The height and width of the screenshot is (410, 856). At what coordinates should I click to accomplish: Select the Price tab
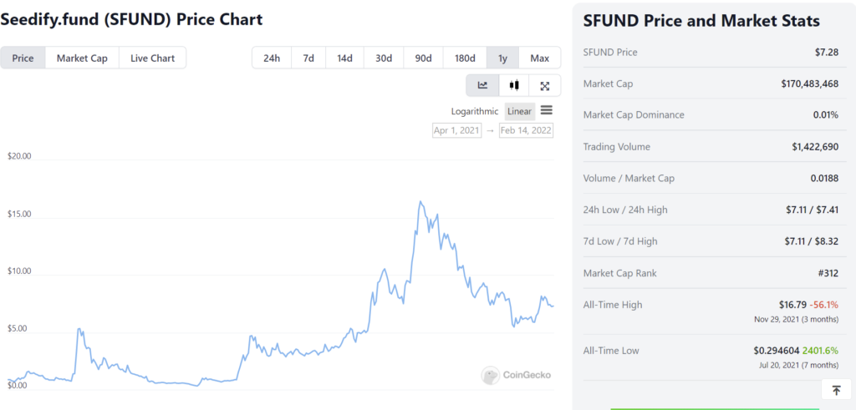pyautogui.click(x=23, y=58)
